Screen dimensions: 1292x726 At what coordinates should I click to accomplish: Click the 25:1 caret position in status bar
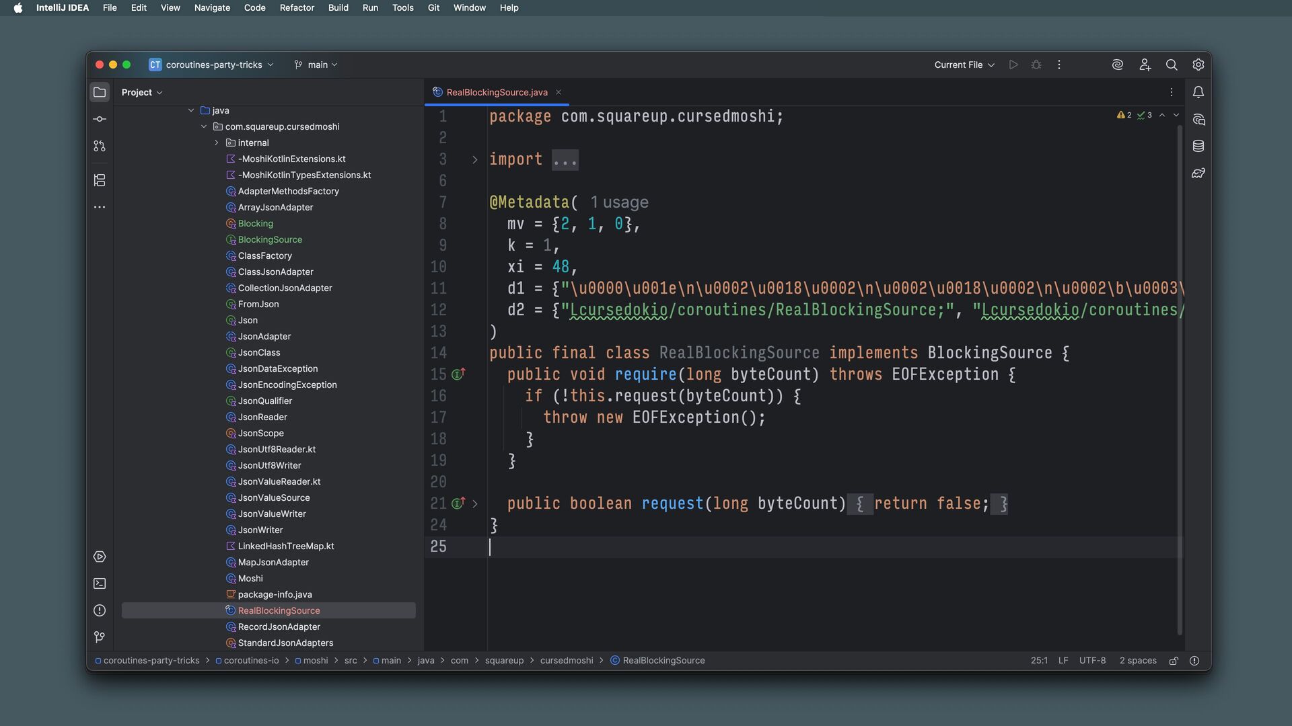[1039, 661]
